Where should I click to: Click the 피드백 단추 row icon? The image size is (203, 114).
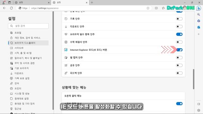pos(66,73)
